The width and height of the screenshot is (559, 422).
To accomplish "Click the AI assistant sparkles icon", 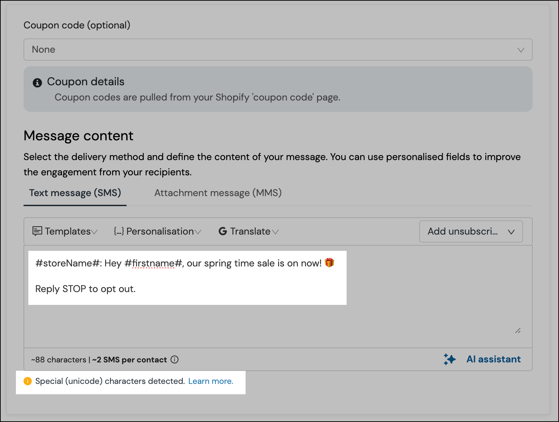I will point(449,359).
